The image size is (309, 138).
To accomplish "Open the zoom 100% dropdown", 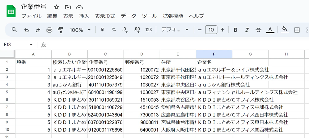I will point(80,30).
